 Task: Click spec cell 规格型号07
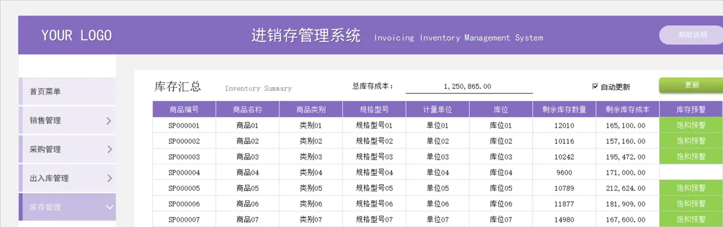pyautogui.click(x=374, y=219)
